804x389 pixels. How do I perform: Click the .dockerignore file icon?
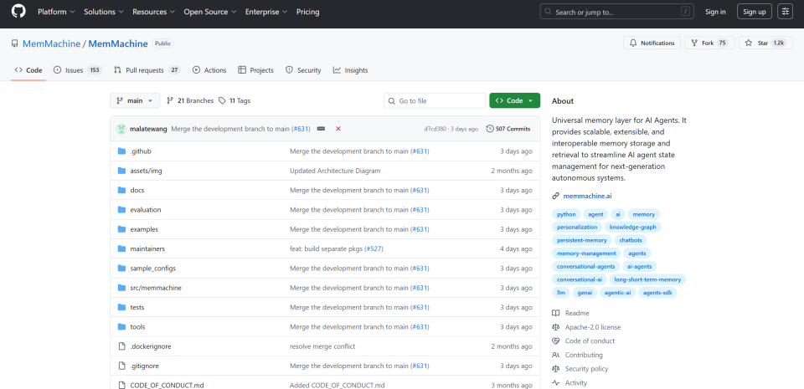click(x=121, y=346)
